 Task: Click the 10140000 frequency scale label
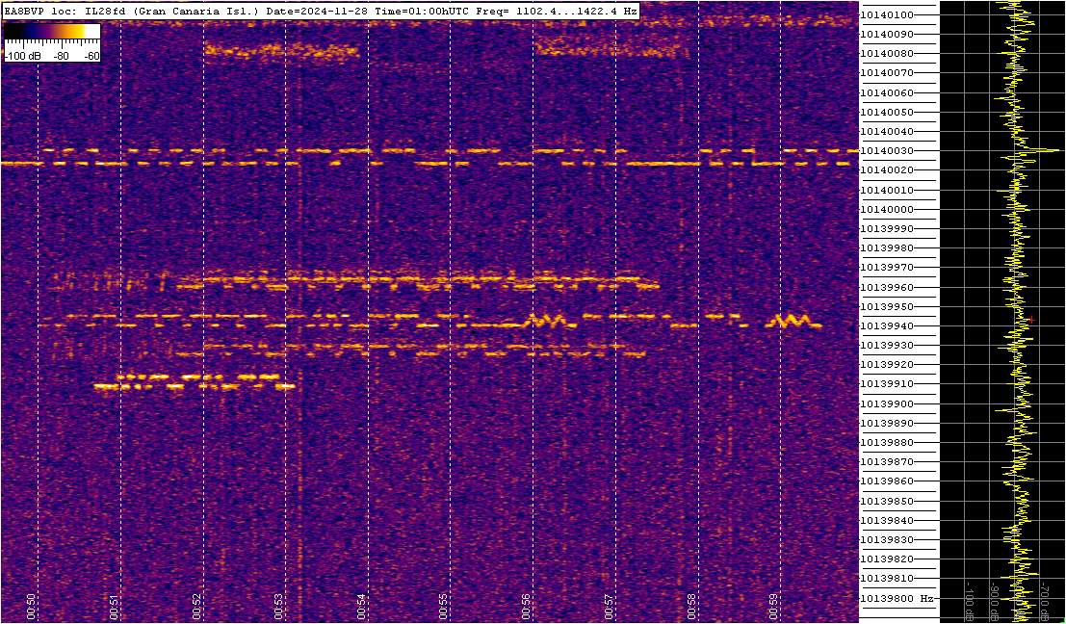887,209
